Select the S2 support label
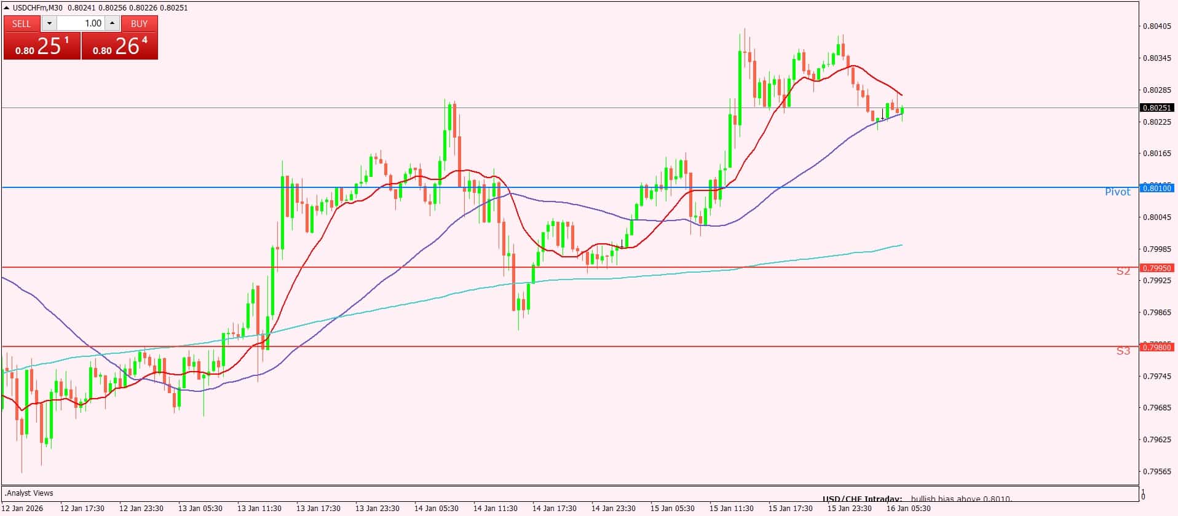 (1123, 271)
